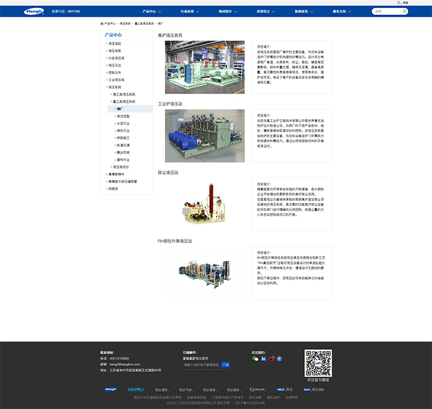Click the 监督举报热线 footer link
Screen dimensions: 432x409
(x=196, y=397)
